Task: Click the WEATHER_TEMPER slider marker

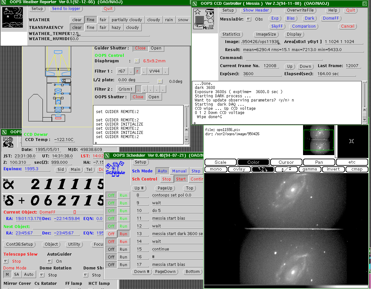Action: tap(78, 35)
